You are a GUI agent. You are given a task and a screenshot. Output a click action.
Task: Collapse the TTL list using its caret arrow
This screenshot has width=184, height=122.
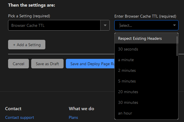click(174, 25)
